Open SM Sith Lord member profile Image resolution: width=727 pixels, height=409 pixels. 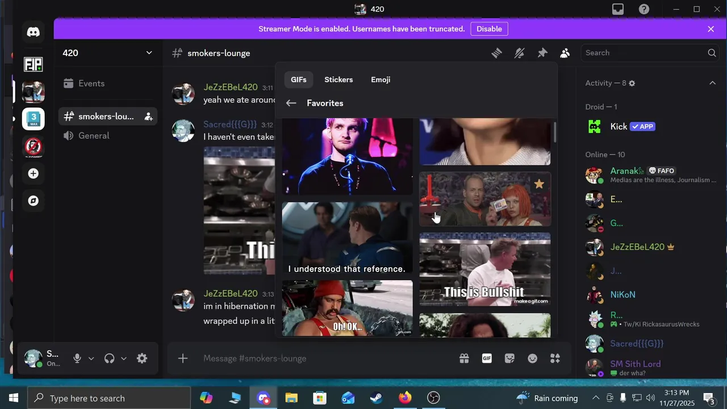point(650,368)
